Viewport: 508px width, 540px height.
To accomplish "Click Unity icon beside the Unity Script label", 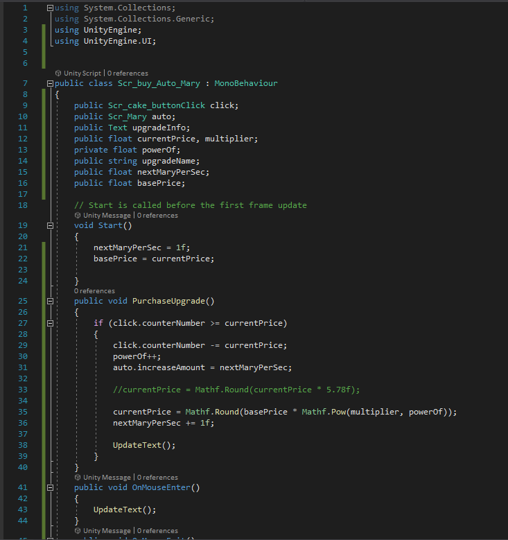I will point(58,73).
